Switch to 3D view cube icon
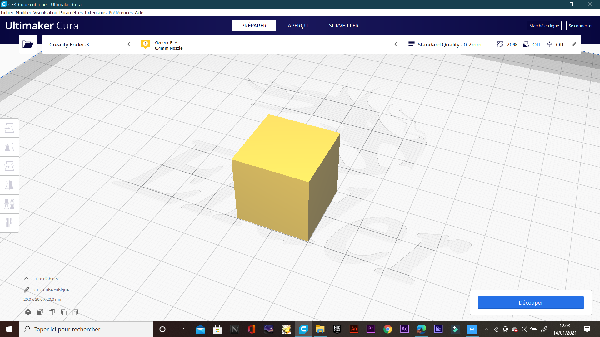 point(28,312)
